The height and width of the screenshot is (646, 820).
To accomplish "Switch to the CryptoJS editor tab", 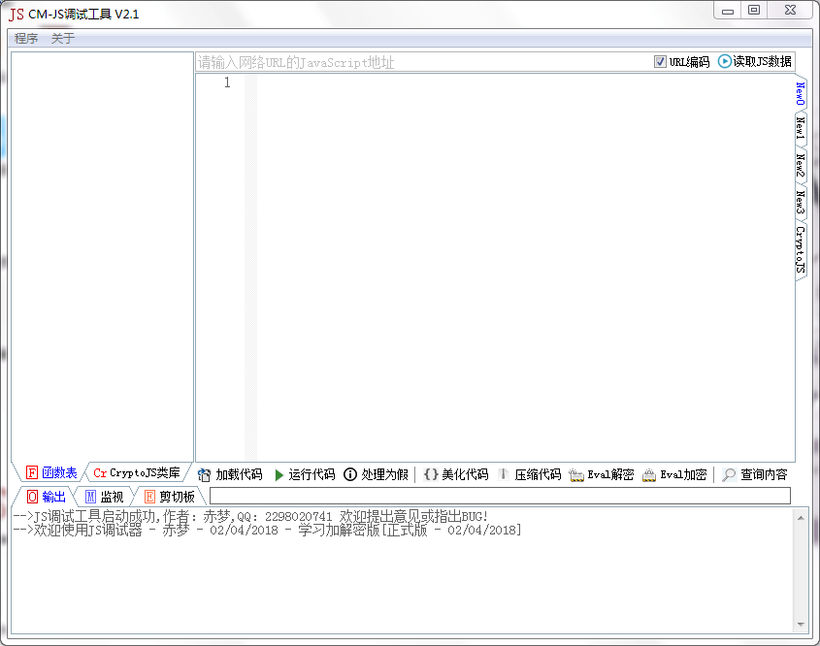I will pyautogui.click(x=801, y=249).
